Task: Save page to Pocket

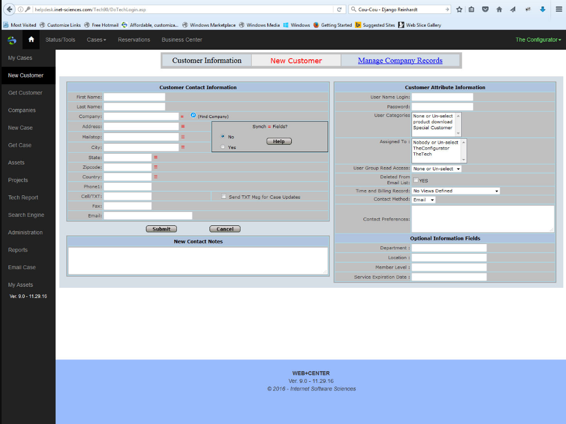Action: pos(486,9)
